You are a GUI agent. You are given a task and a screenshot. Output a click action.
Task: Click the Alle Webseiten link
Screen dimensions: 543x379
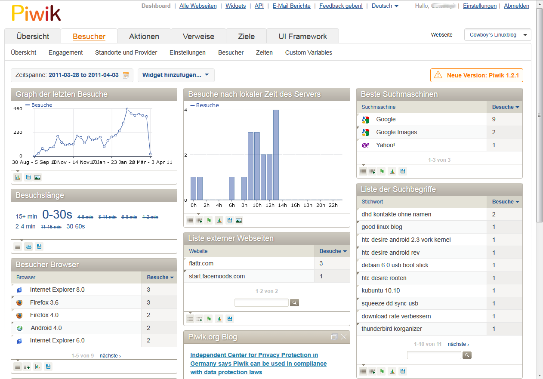click(x=198, y=6)
